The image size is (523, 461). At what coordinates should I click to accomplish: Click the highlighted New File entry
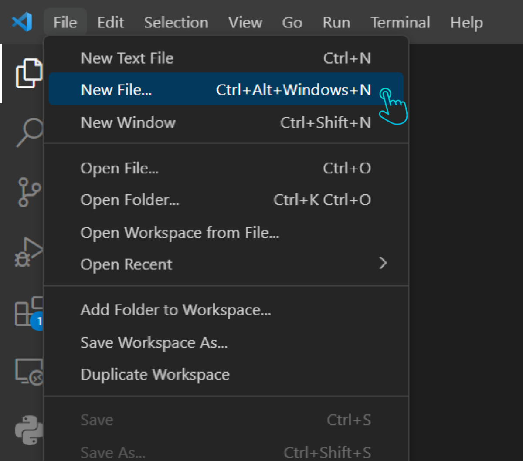116,89
